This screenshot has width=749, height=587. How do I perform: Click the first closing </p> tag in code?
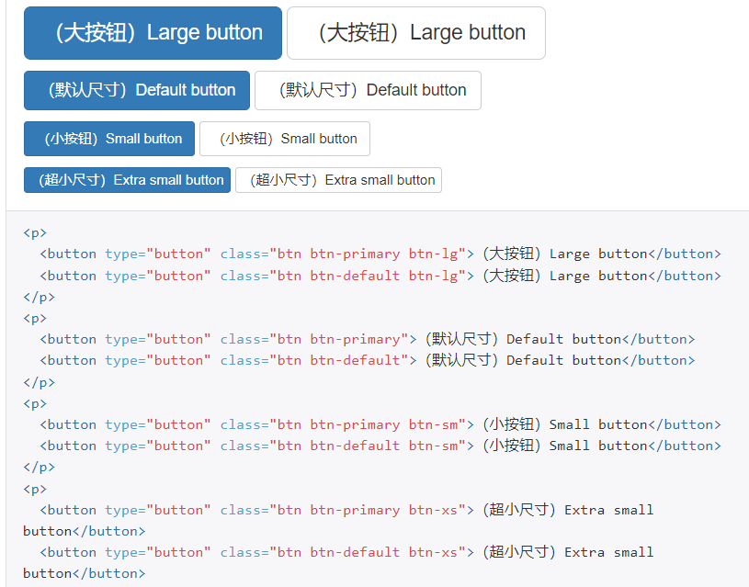[39, 297]
